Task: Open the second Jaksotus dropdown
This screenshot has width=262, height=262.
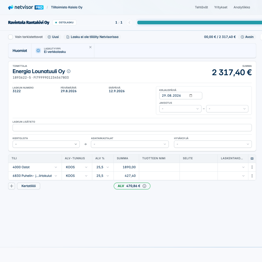Action: pos(227,109)
